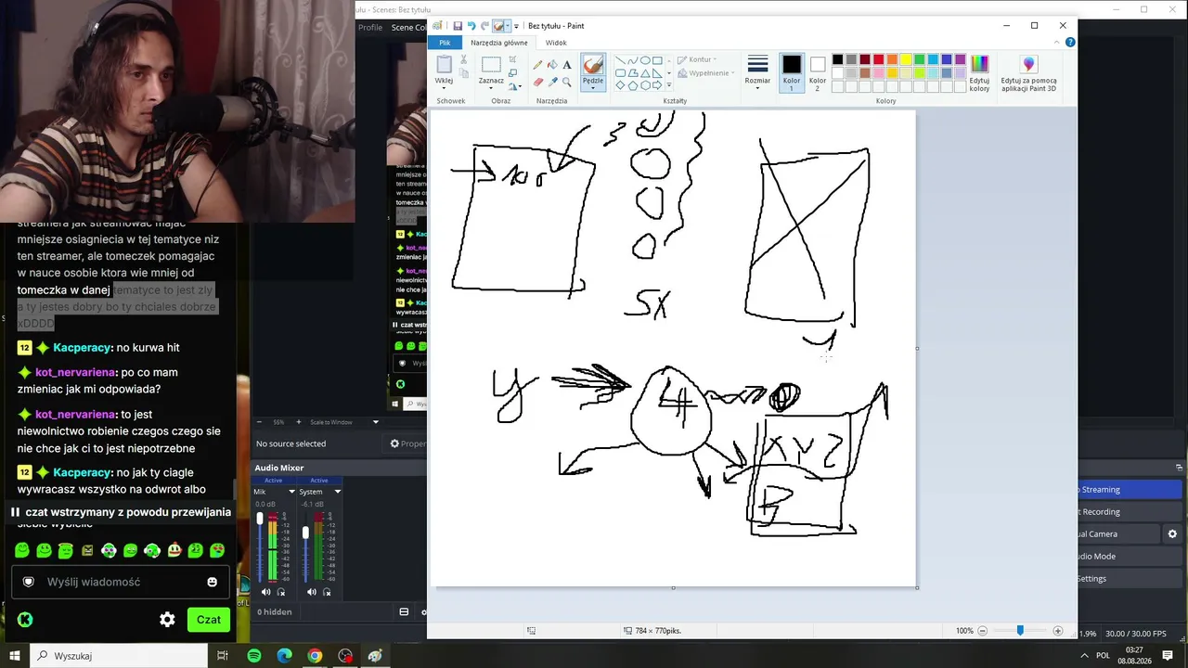Click the Wyszukaj taskbar search box
1188x668 pixels.
119,656
